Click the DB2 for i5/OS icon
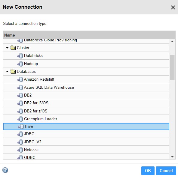The height and width of the screenshot is (179, 178). click(x=20, y=103)
